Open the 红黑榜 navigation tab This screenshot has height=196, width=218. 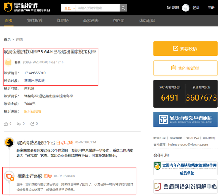[x=63, y=21]
